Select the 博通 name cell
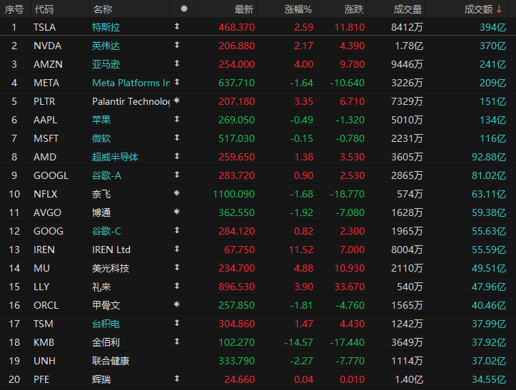 tap(101, 212)
